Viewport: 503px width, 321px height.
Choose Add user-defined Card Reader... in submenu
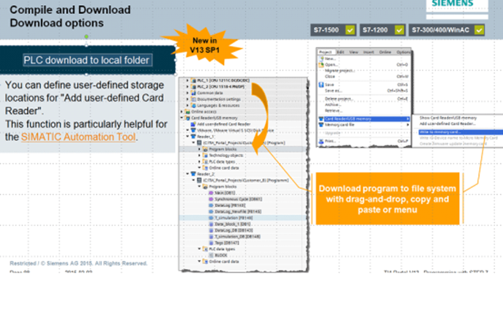click(x=448, y=124)
